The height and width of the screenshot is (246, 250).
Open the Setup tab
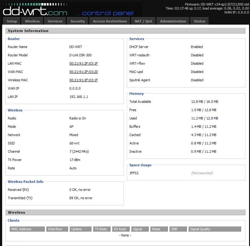pos(12,21)
